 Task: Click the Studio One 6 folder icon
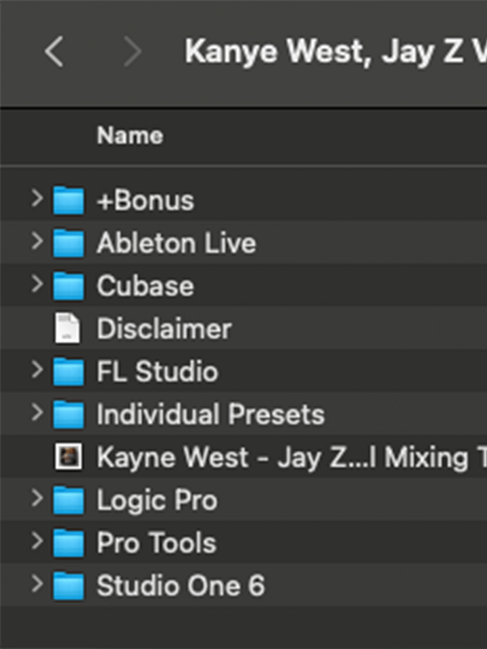pyautogui.click(x=69, y=585)
